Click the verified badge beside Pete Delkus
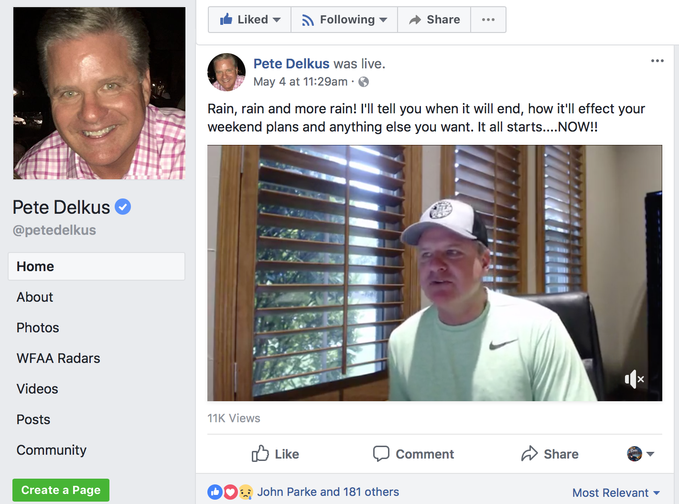This screenshot has height=504, width=679. (123, 207)
